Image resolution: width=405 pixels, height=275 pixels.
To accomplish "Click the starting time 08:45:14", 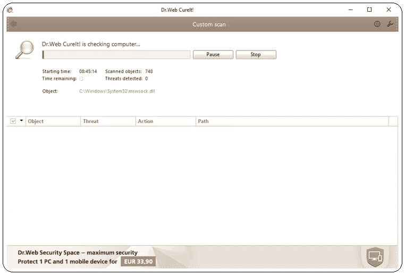I will click(88, 71).
